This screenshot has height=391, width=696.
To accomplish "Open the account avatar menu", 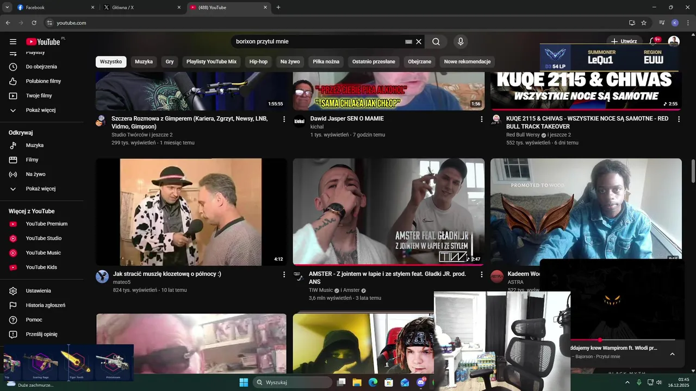I will click(x=674, y=41).
